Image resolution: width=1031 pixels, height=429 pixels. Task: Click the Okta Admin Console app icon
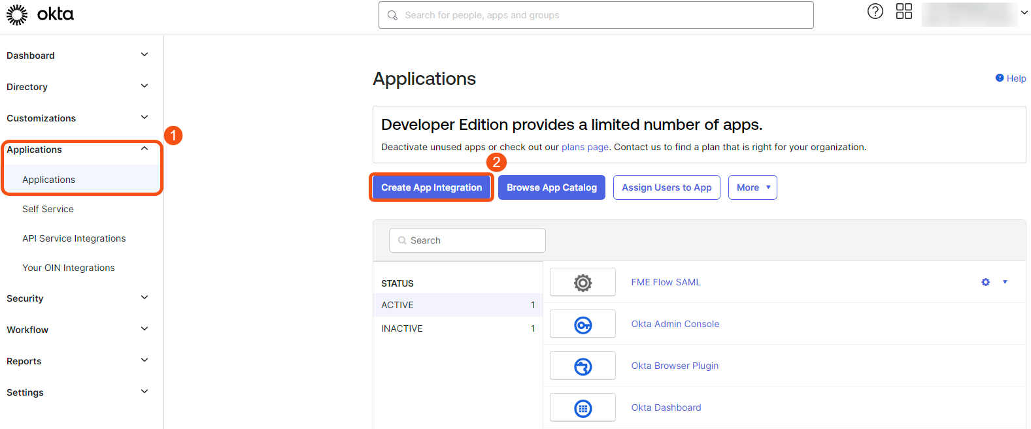click(x=583, y=324)
